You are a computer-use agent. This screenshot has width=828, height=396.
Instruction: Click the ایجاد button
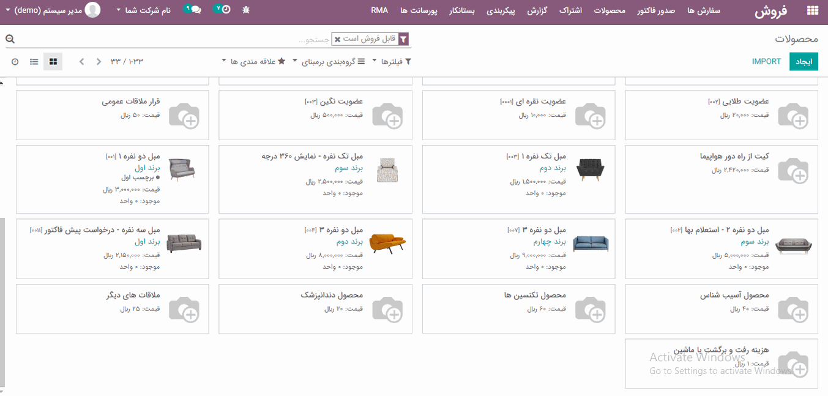pos(804,61)
